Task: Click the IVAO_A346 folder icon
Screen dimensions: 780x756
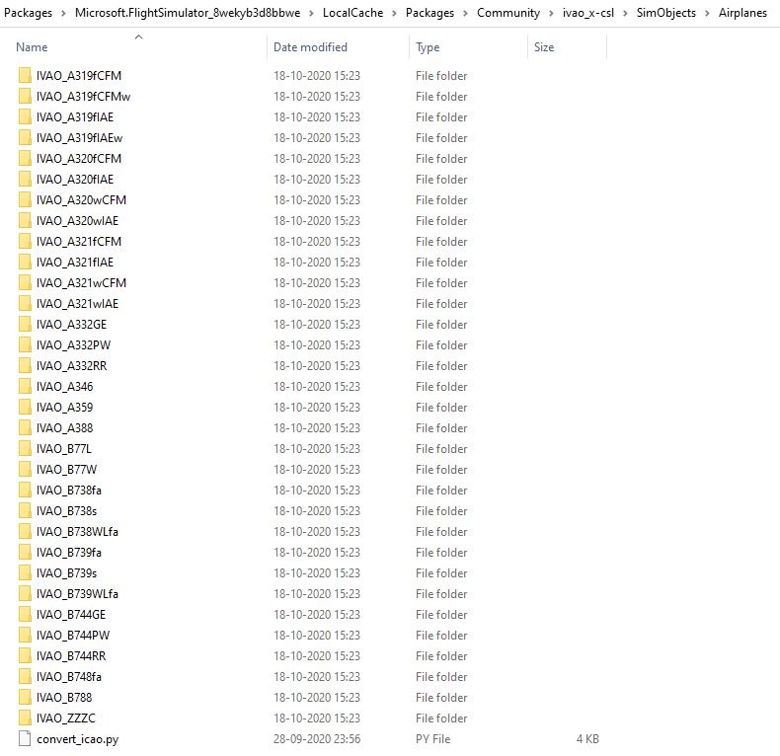Action: [25, 387]
